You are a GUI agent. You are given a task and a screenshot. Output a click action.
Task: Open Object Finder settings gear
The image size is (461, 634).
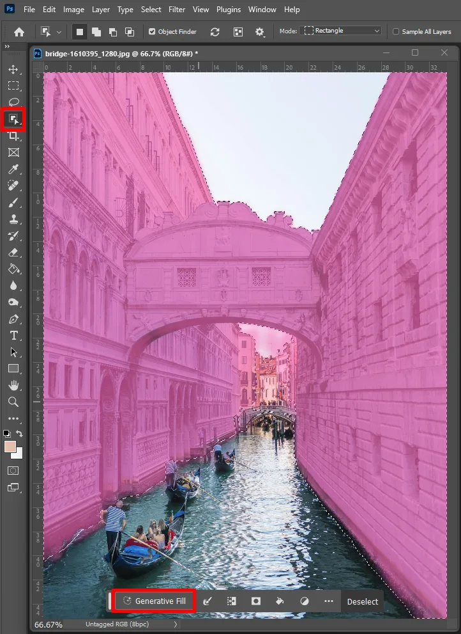click(x=260, y=32)
